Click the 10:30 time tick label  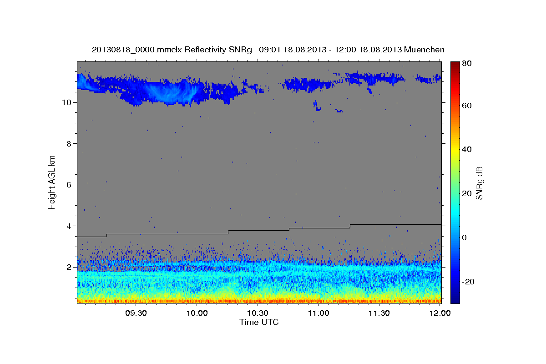coord(258,313)
